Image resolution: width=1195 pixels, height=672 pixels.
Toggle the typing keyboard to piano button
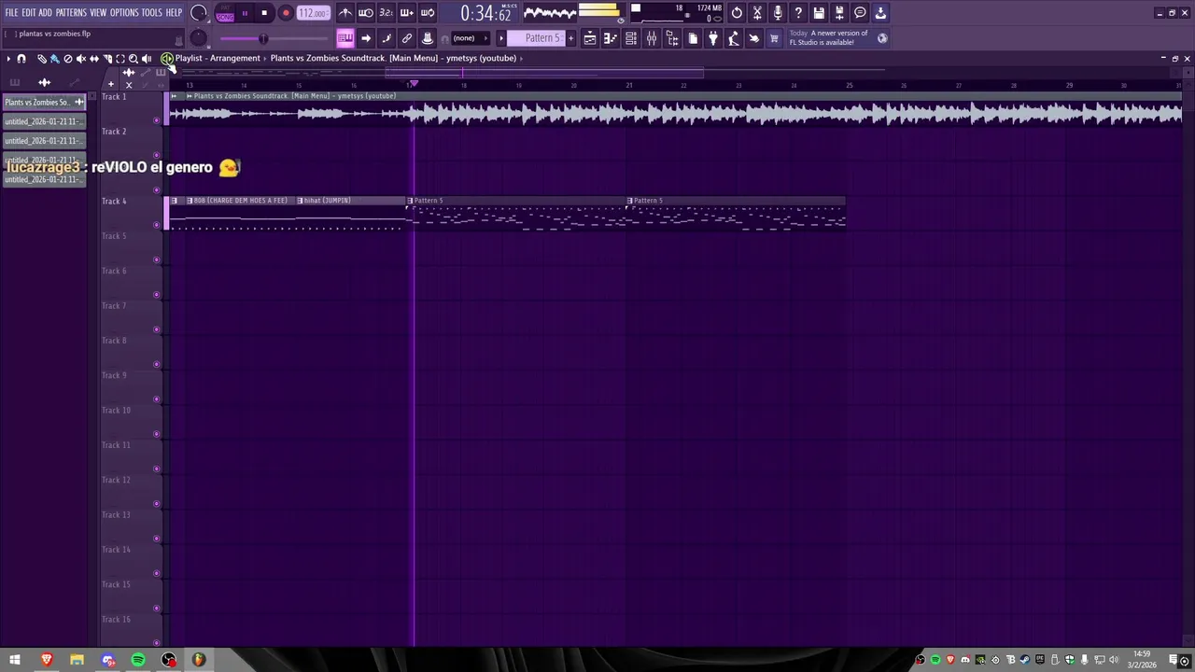tap(345, 38)
